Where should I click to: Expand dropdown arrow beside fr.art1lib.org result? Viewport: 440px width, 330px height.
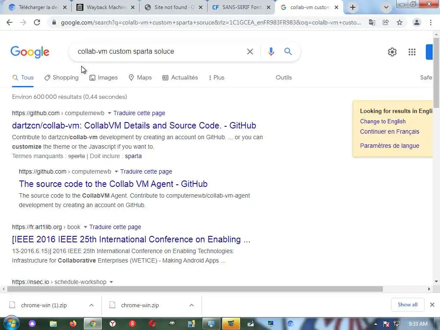[86, 227]
